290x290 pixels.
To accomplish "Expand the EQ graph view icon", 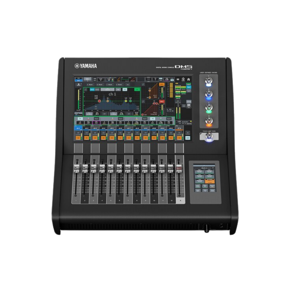I will coord(86,90).
